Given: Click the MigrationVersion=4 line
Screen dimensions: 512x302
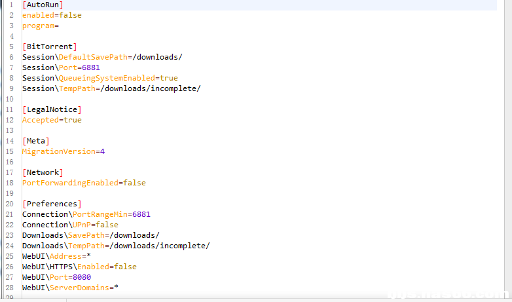Looking at the screenshot, I should click(64, 151).
